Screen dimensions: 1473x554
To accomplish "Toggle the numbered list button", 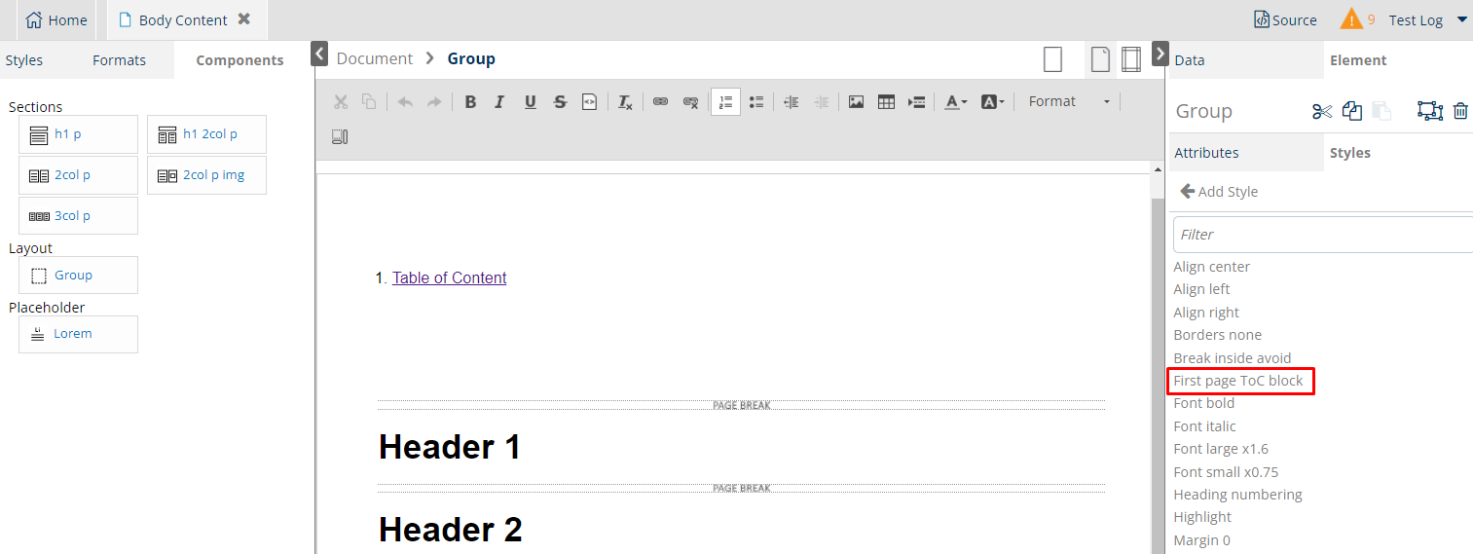I will point(725,102).
